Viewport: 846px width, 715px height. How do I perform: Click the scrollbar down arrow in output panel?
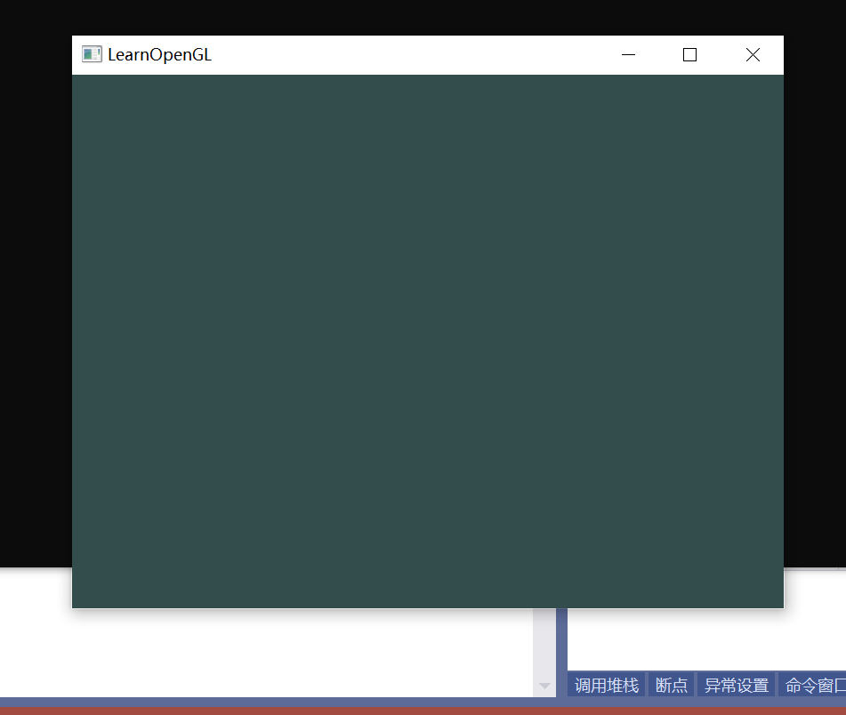click(544, 686)
